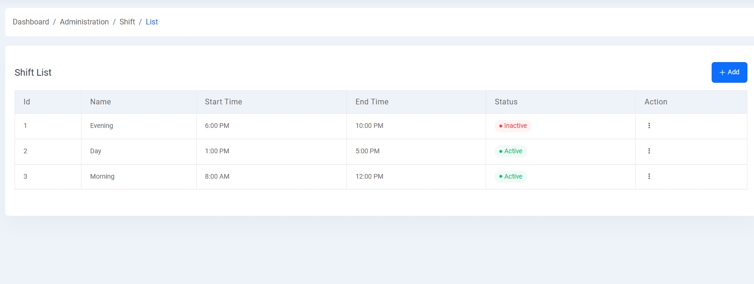
Task: Go to Dashboard via the breadcrumb
Action: pyautogui.click(x=31, y=22)
